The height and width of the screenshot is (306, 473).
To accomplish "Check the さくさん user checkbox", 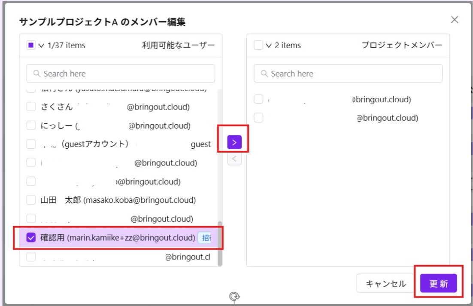I will coord(31,107).
